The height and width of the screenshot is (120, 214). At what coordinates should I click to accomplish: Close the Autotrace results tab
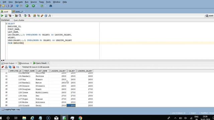[31, 63]
